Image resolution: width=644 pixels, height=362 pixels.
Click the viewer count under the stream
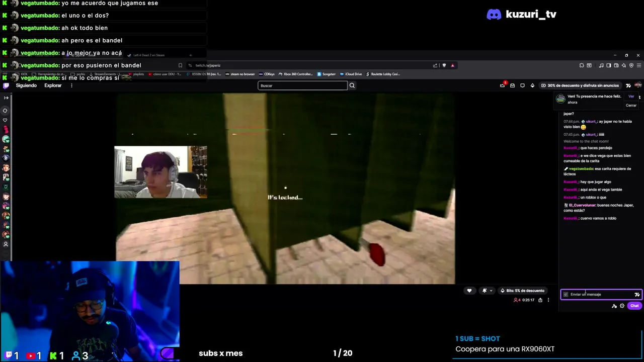(517, 300)
